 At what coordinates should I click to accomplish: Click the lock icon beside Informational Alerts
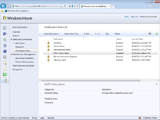[48, 50]
